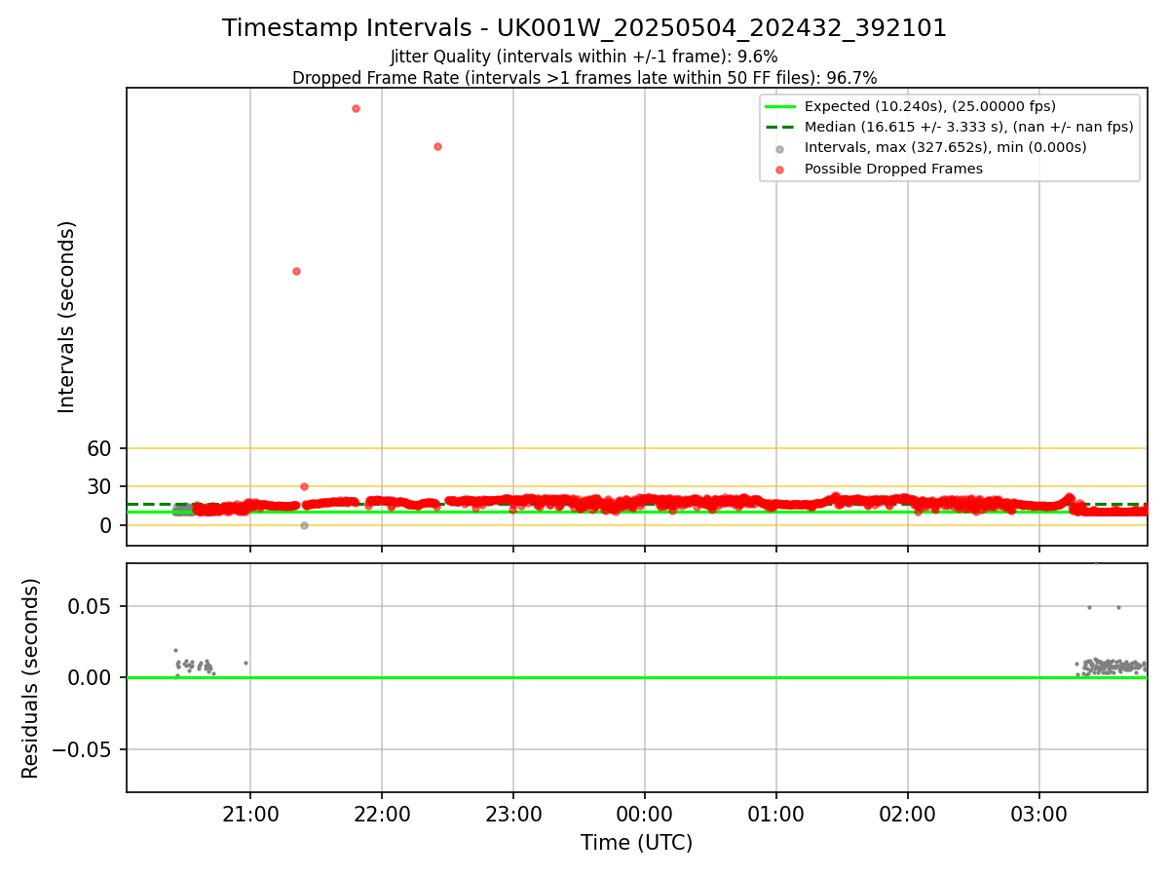1169x877 pixels.
Task: Click the red legend marker for dropped frames
Action: 779,170
